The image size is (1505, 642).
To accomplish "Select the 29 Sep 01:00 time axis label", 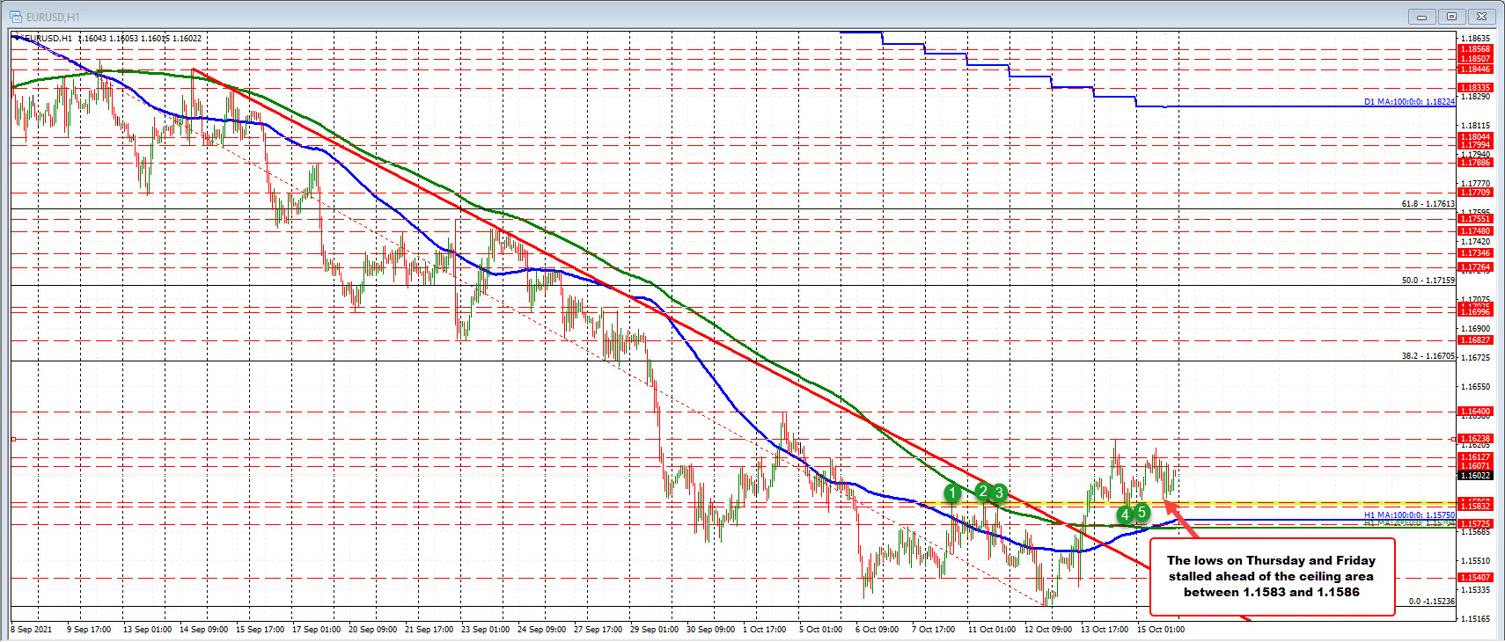I will (654, 630).
